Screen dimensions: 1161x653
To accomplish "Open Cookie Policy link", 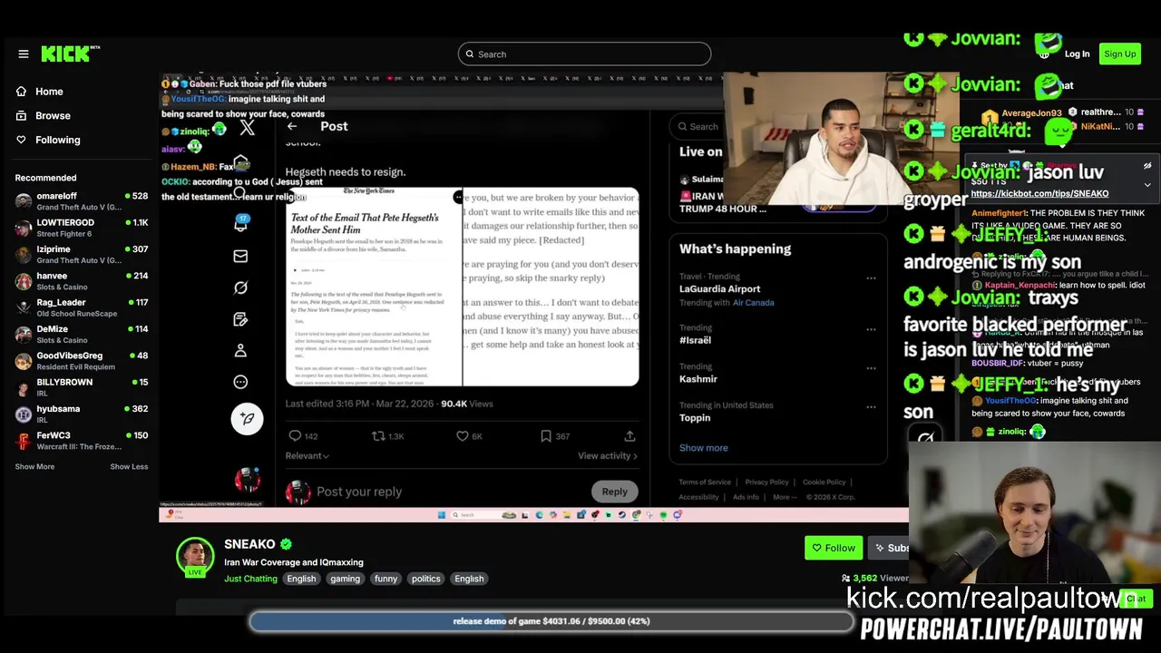I will 824,482.
